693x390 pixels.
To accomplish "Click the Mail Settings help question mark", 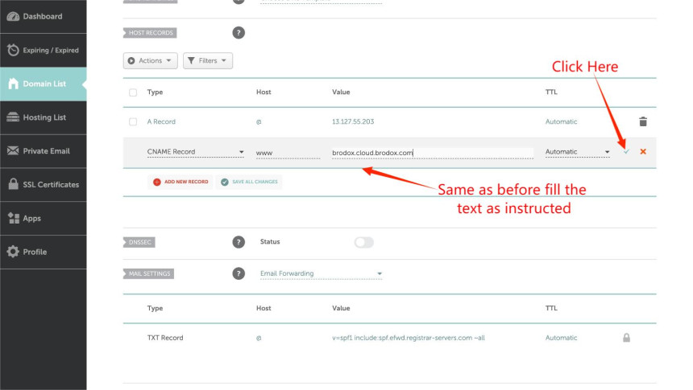I will point(238,273).
